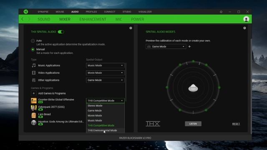
Task: Collapse the THX Competitive Mode dropdown
Action: tap(105, 101)
